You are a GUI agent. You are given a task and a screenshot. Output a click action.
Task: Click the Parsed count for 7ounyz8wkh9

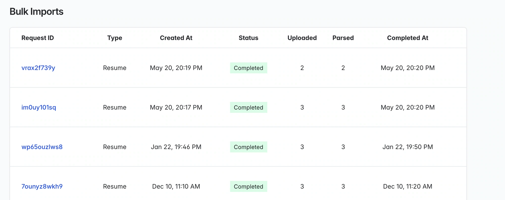[x=343, y=186]
